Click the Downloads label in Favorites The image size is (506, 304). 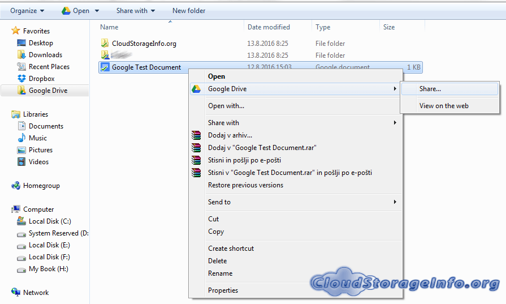45,54
